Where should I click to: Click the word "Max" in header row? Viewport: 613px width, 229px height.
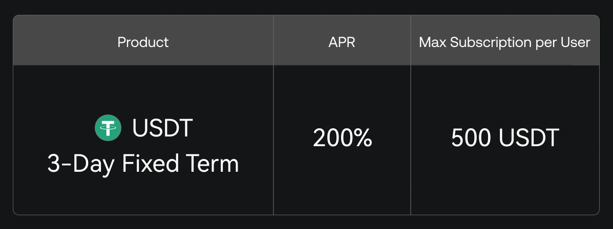(433, 42)
